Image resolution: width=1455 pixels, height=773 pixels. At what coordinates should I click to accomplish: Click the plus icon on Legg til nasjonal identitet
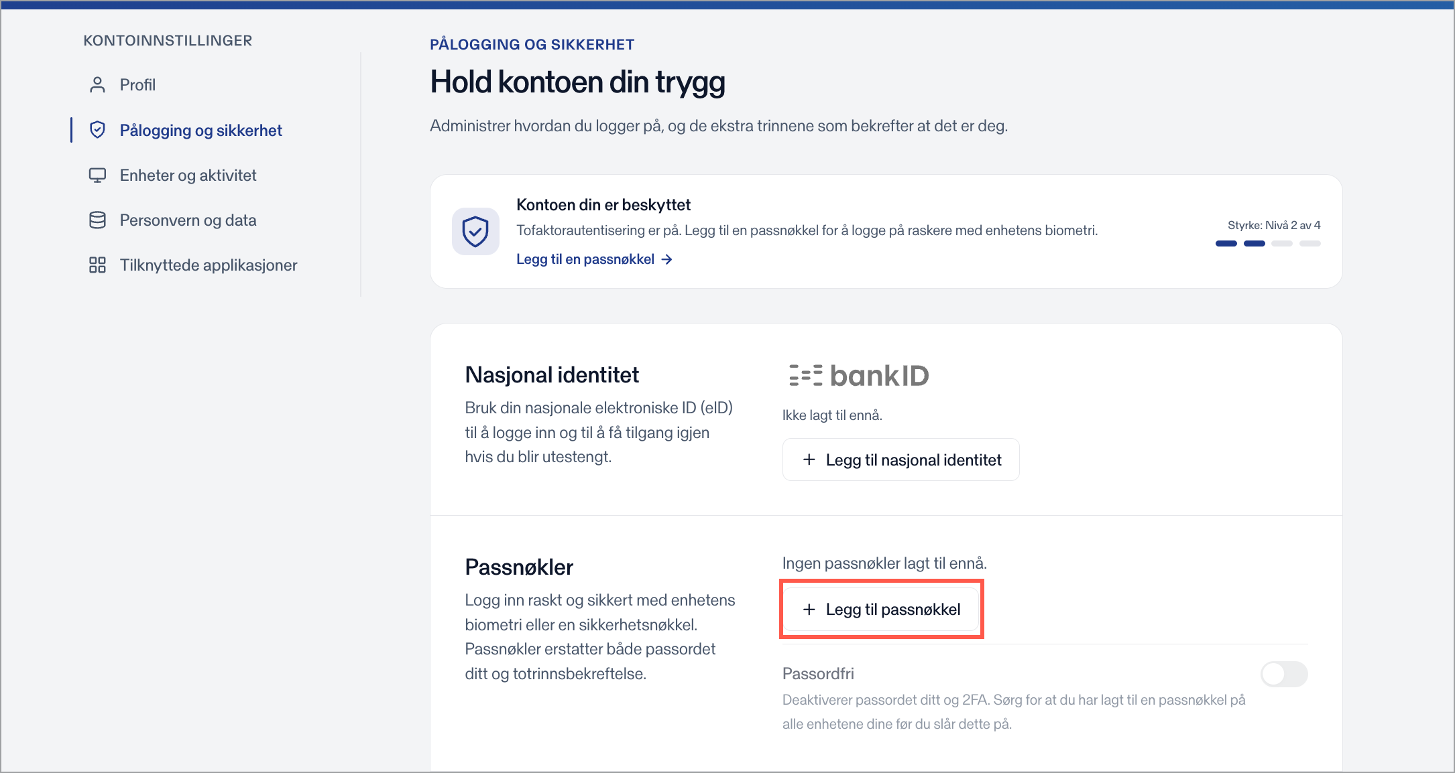pos(809,460)
